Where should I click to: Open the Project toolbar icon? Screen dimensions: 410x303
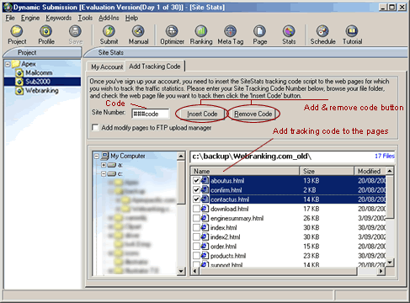pyautogui.click(x=17, y=35)
